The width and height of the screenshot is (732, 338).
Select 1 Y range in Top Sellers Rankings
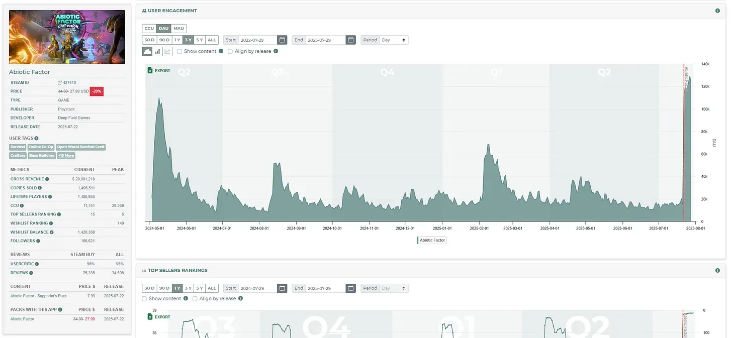[177, 288]
